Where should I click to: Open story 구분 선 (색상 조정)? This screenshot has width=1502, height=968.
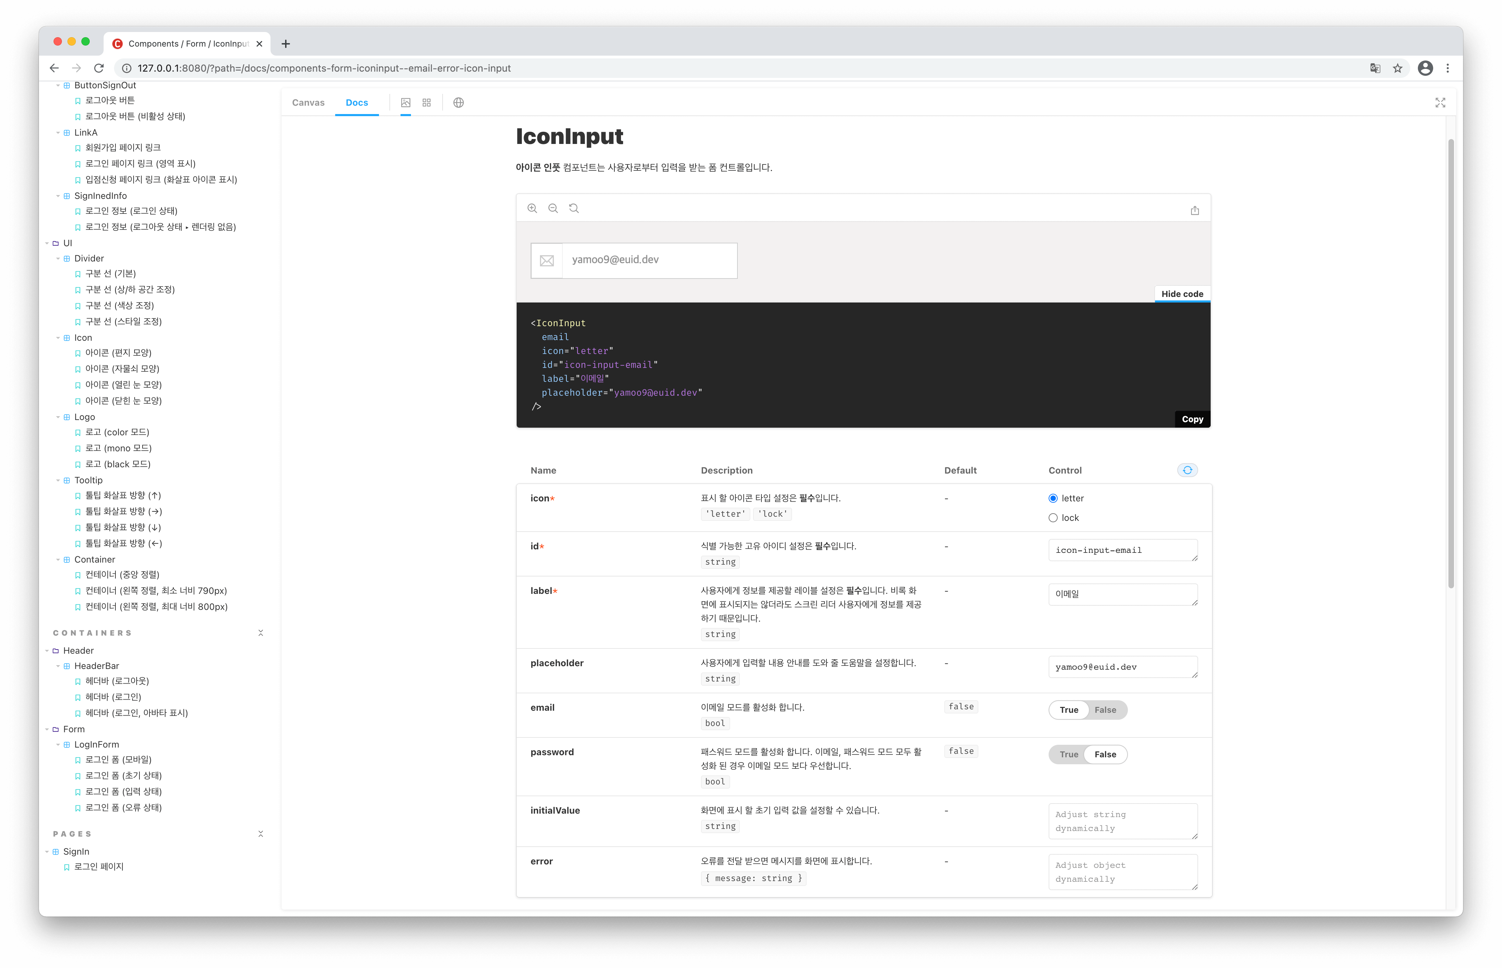tap(119, 306)
